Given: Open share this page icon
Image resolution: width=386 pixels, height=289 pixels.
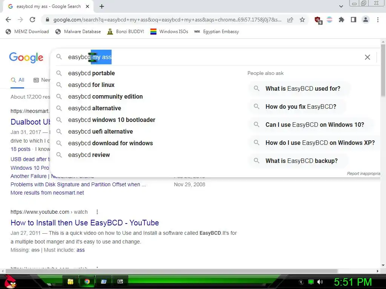Looking at the screenshot, I should click(x=290, y=20).
